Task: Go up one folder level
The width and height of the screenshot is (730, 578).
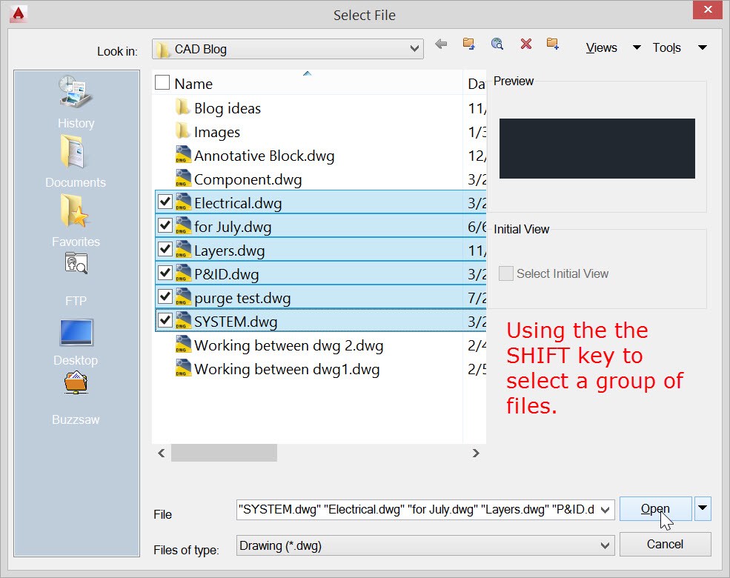Action: 468,44
